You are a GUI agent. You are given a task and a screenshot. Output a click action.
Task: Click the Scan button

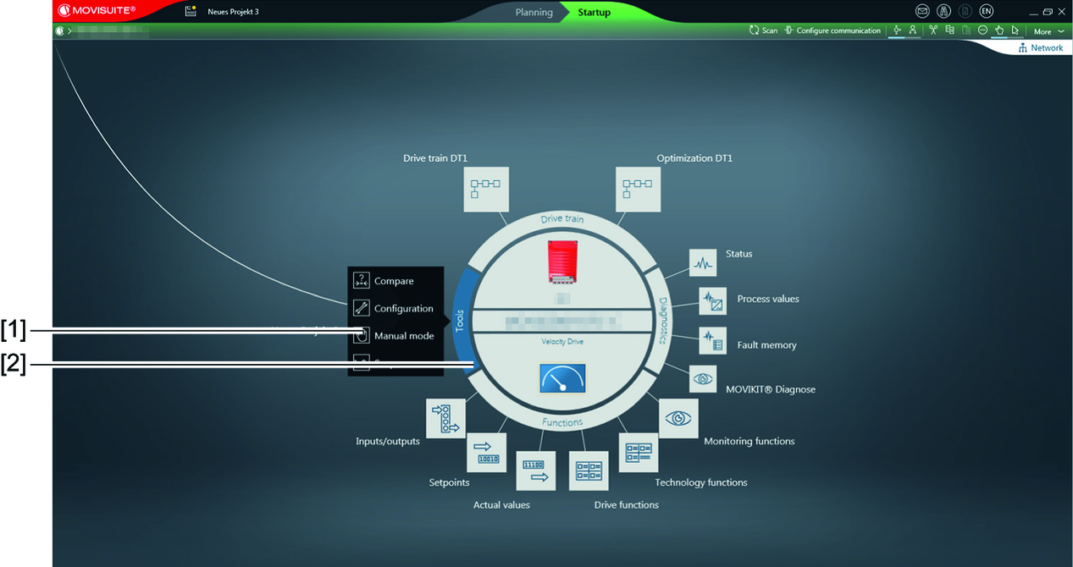(x=763, y=30)
